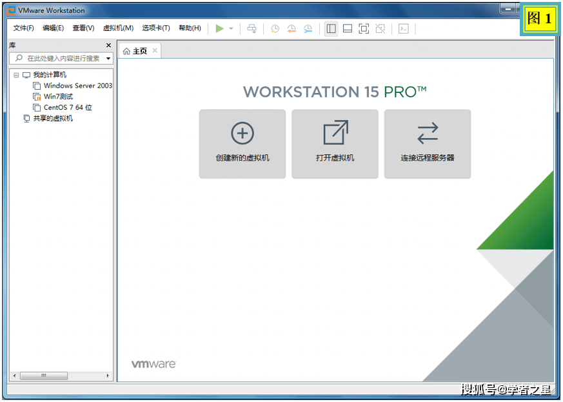Select 我的计算机 in library tree

[x=50, y=75]
